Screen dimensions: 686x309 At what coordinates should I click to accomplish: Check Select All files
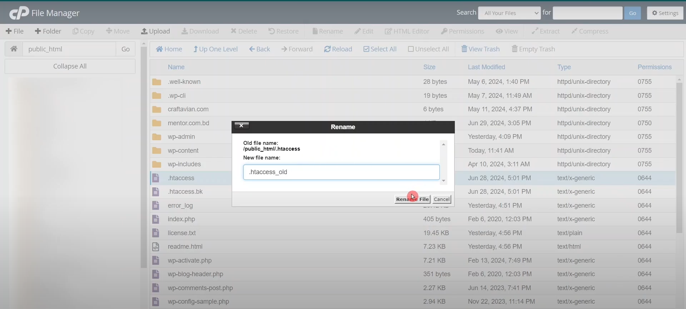click(380, 49)
